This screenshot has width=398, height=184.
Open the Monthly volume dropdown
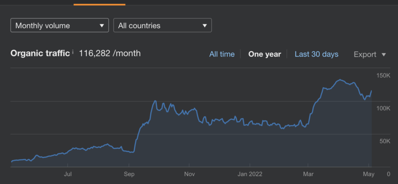(x=60, y=25)
